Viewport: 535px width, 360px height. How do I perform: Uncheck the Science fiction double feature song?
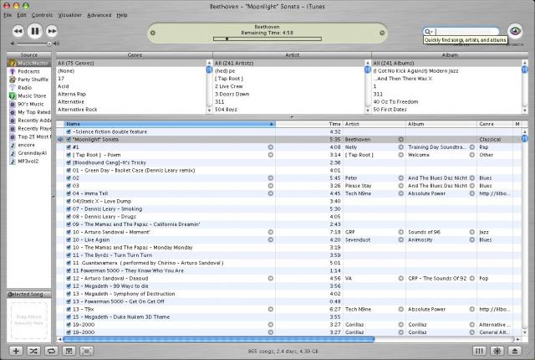point(69,131)
